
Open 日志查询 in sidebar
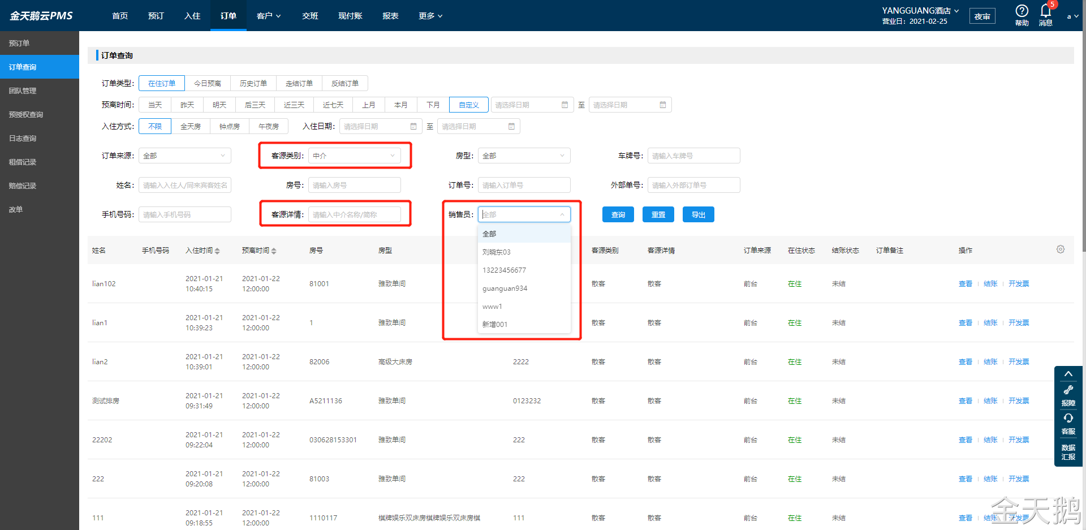(x=40, y=138)
